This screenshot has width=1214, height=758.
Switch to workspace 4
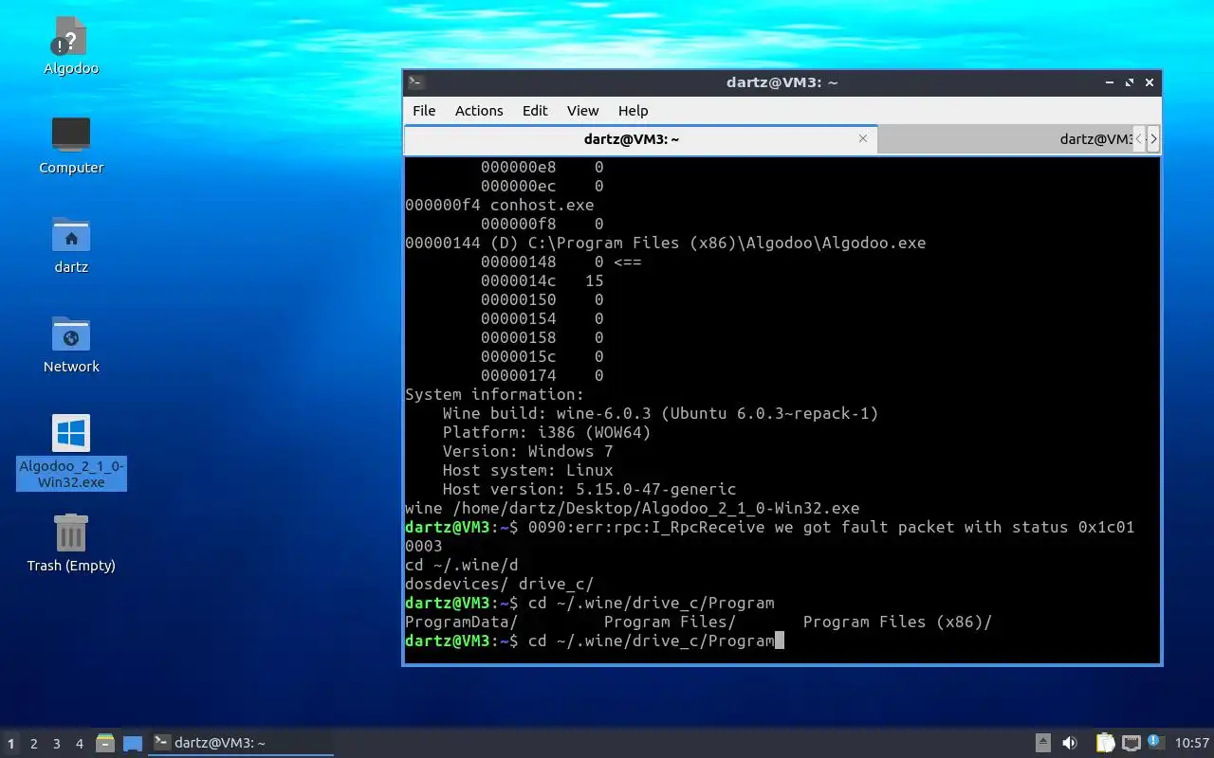pyautogui.click(x=80, y=744)
